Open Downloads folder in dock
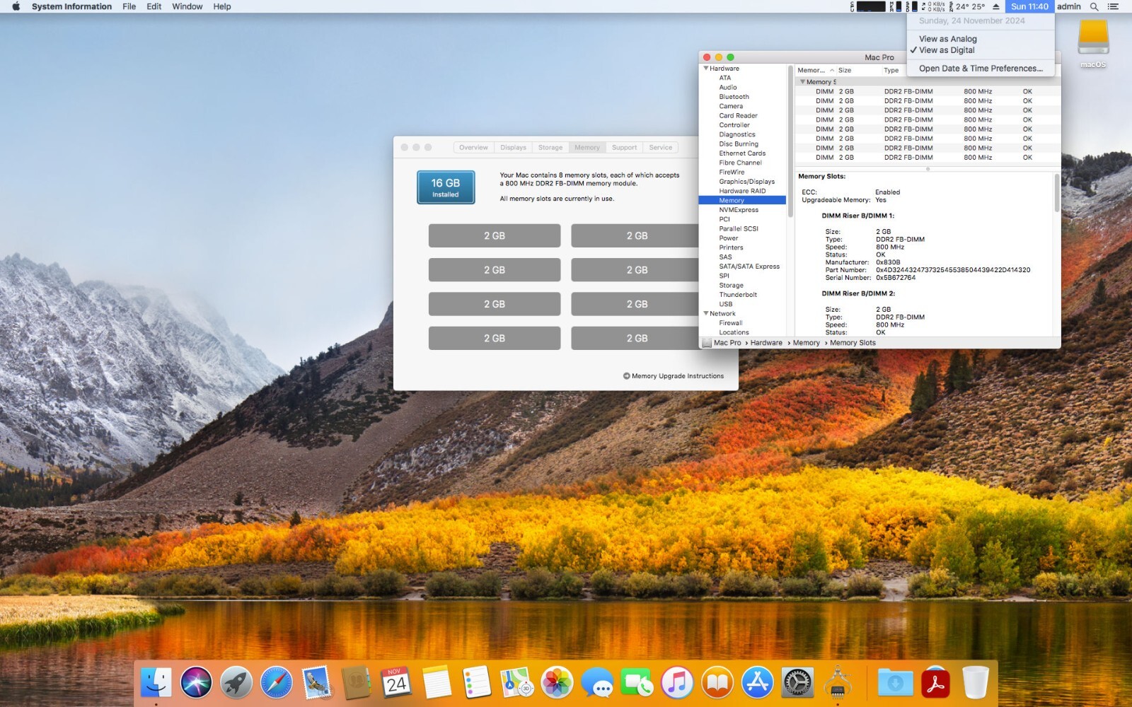 point(895,683)
